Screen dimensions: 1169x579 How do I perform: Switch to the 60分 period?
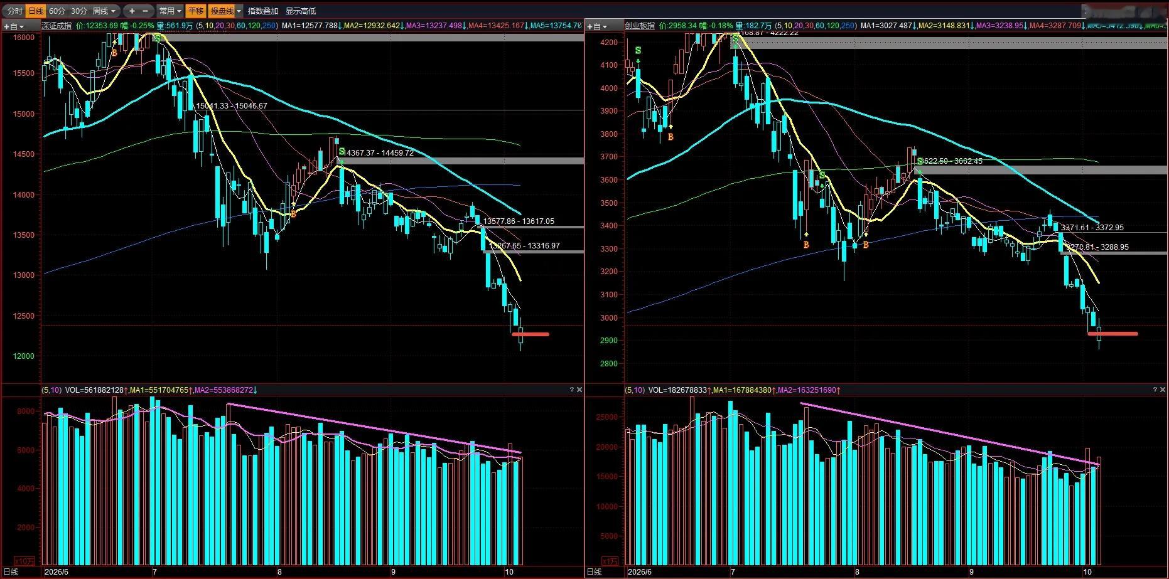pos(57,11)
